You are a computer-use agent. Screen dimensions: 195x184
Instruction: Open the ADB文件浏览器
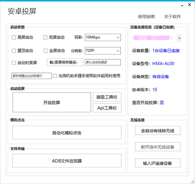(67, 161)
